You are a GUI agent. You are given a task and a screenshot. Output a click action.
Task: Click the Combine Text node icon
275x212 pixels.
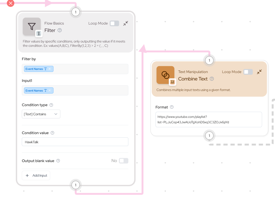[x=166, y=75]
